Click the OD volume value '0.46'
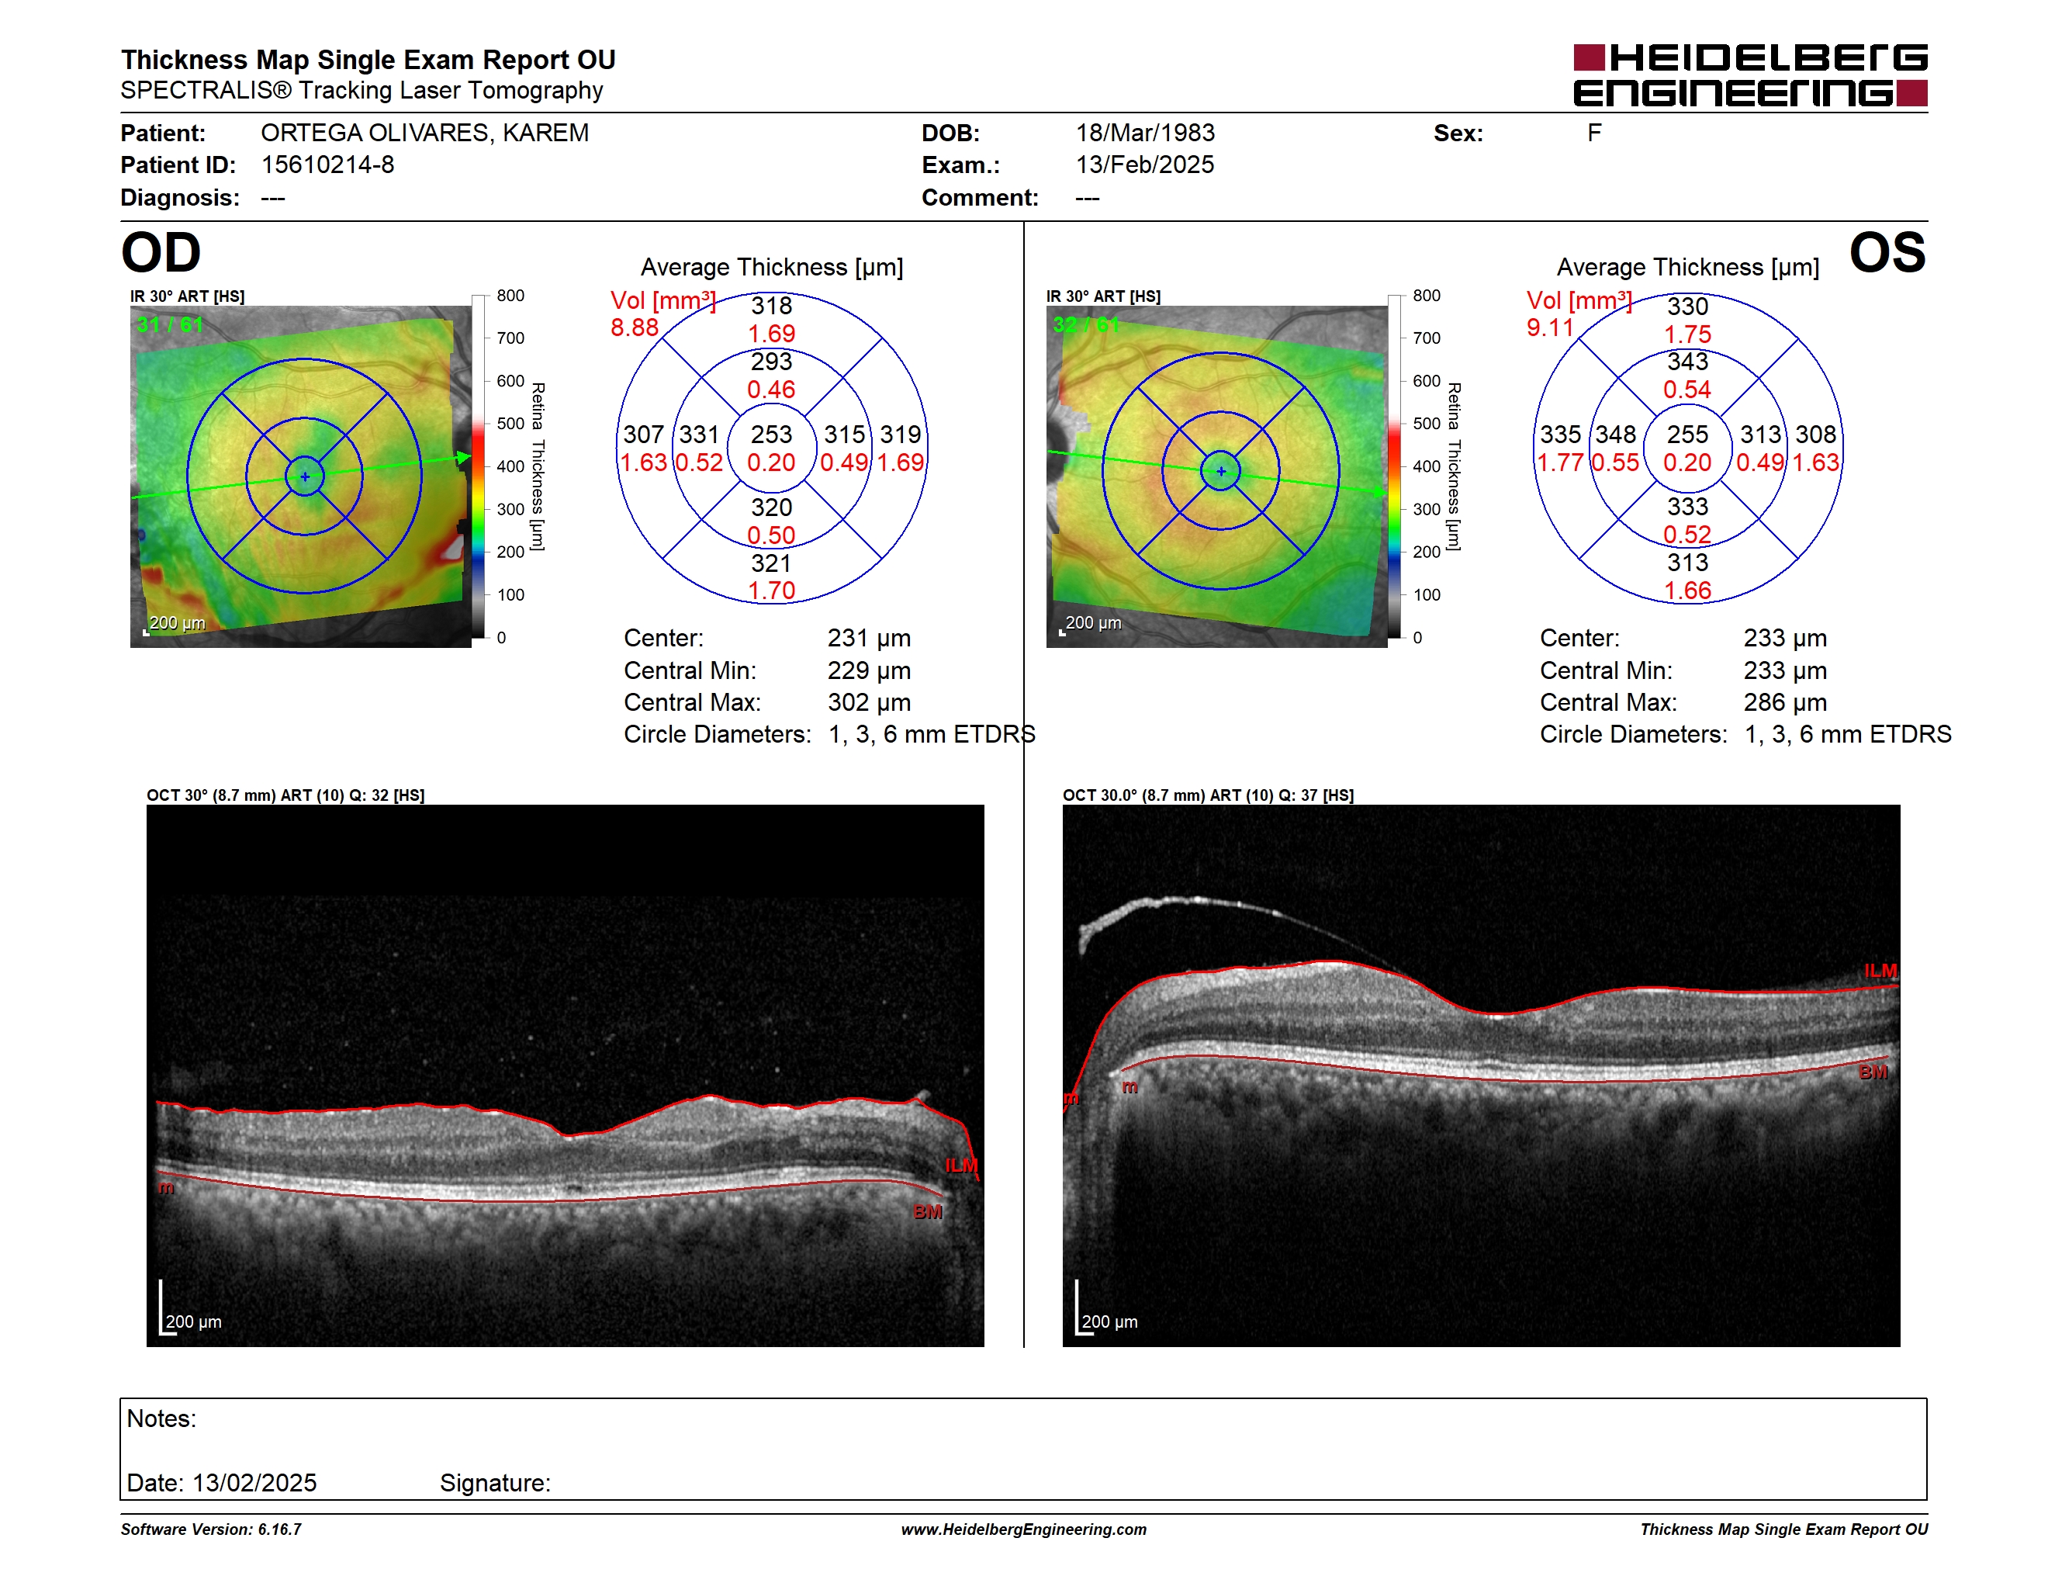This screenshot has height=1583, width=2048. pos(771,390)
